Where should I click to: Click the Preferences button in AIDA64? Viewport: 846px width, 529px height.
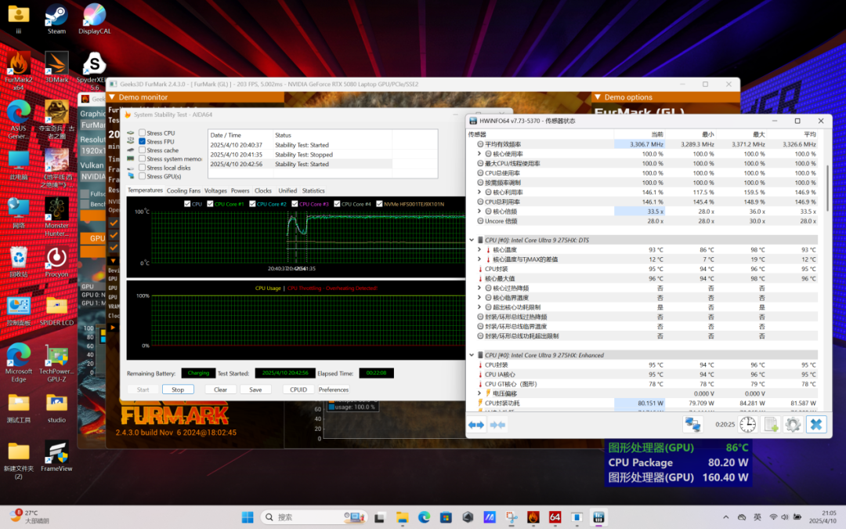[333, 390]
